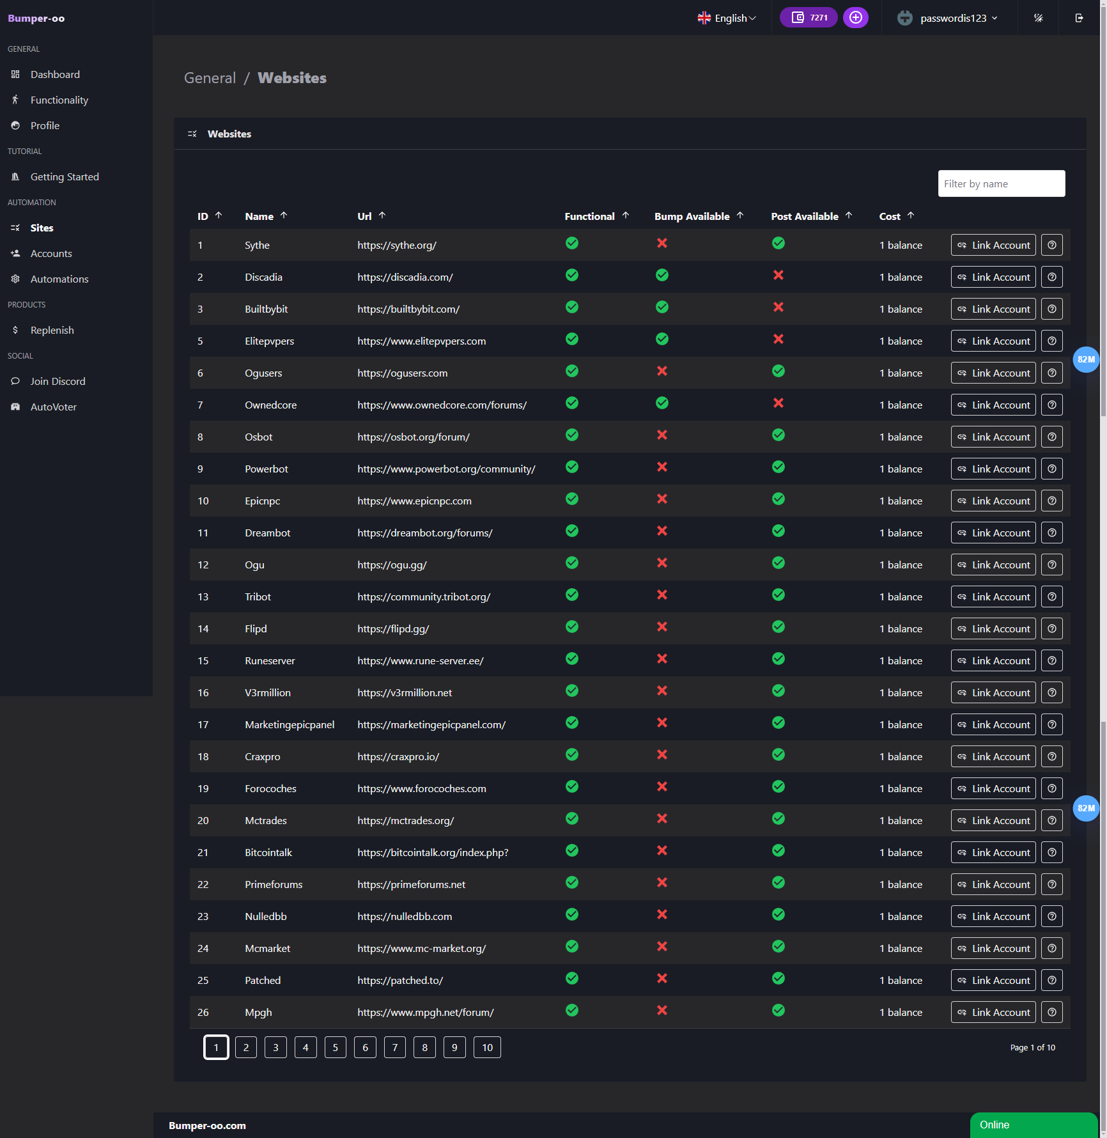The image size is (1107, 1138).
Task: Click the add balance plus icon
Action: [x=855, y=18]
